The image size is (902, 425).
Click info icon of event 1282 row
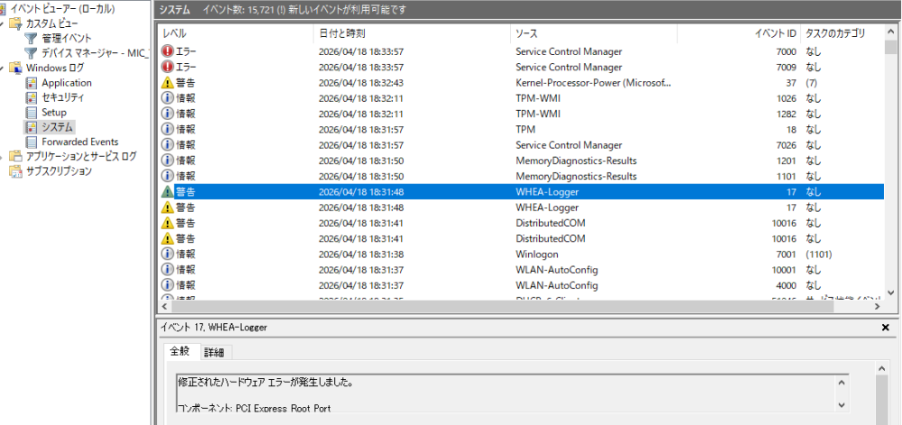coord(167,114)
